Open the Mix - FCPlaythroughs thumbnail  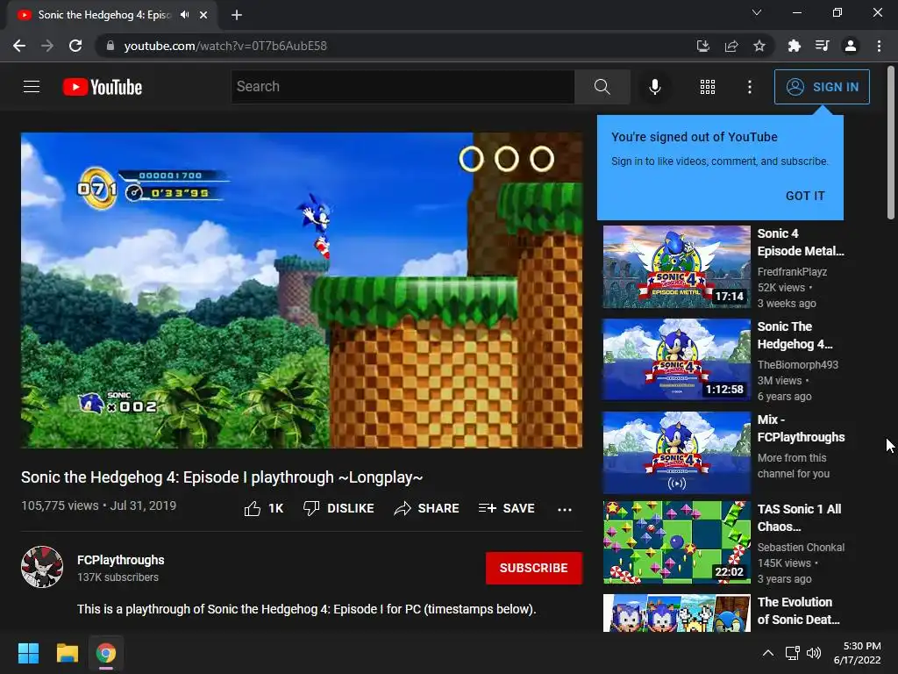point(676,452)
